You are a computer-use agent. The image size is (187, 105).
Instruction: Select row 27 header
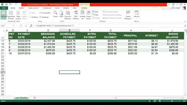click(x=2, y=72)
